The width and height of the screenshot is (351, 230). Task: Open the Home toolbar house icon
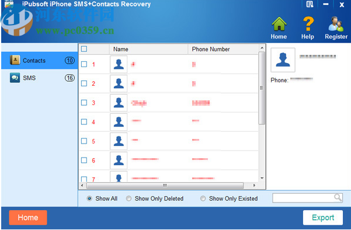[x=279, y=24]
